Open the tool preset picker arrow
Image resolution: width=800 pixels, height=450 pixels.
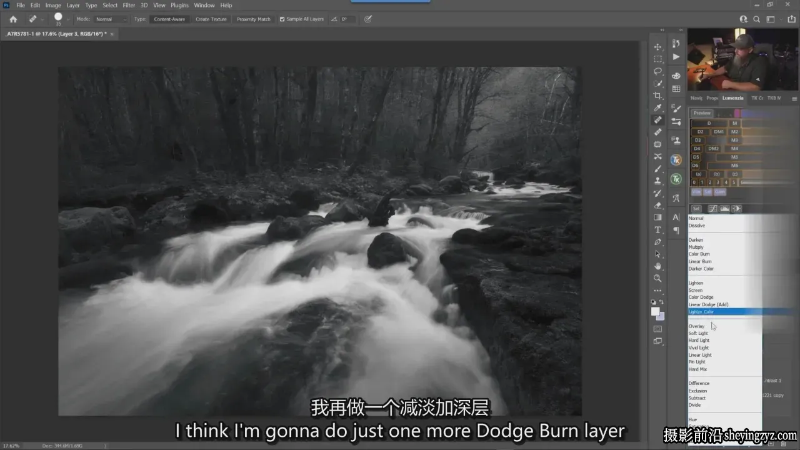(42, 19)
